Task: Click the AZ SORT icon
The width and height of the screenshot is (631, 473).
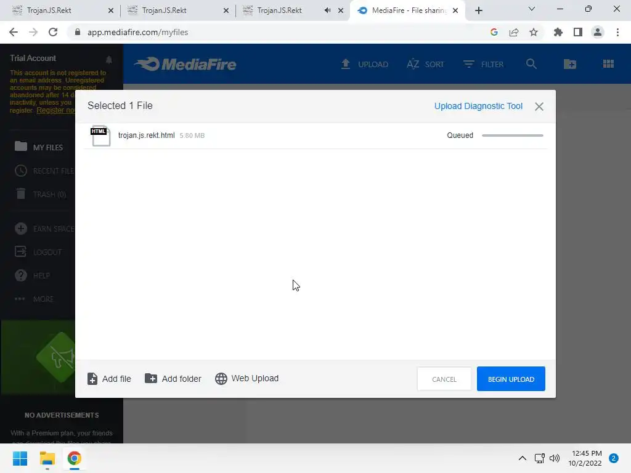Action: pyautogui.click(x=413, y=64)
